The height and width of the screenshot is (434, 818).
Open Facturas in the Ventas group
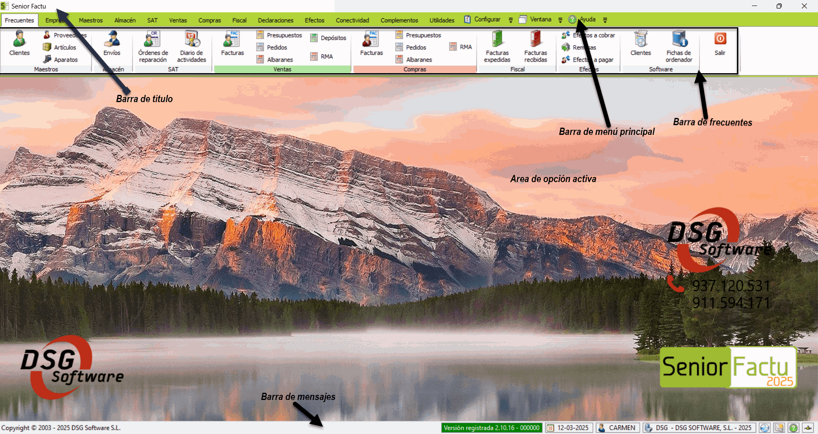[232, 43]
